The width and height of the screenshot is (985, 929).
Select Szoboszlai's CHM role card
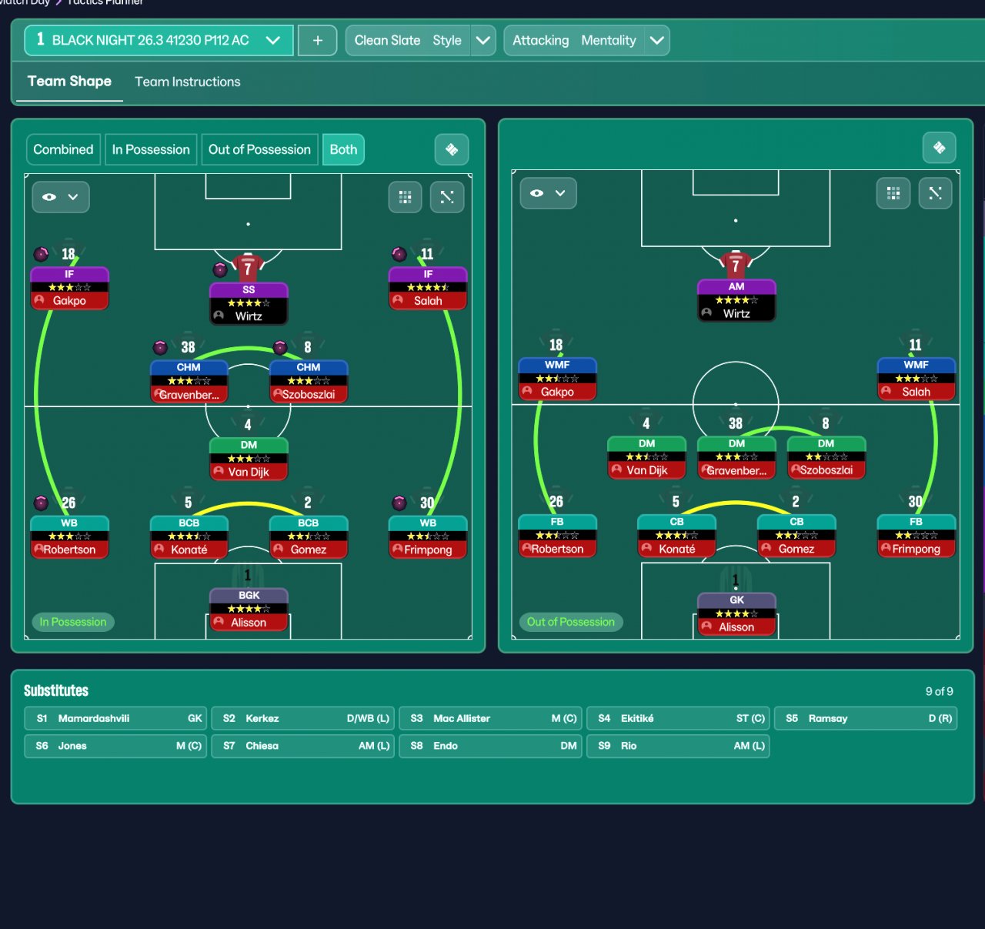click(309, 381)
